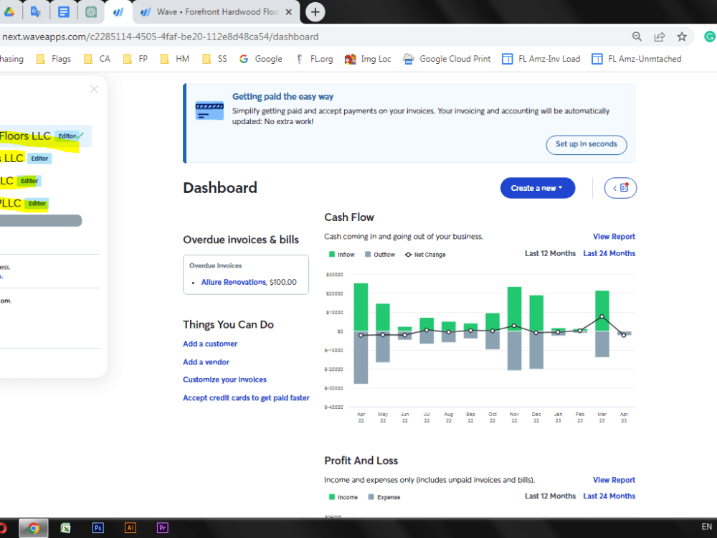Click the Editor badge on Floors LLC
The width and height of the screenshot is (717, 538).
coord(67,136)
